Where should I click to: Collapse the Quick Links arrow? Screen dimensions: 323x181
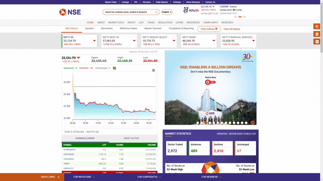coord(59,177)
